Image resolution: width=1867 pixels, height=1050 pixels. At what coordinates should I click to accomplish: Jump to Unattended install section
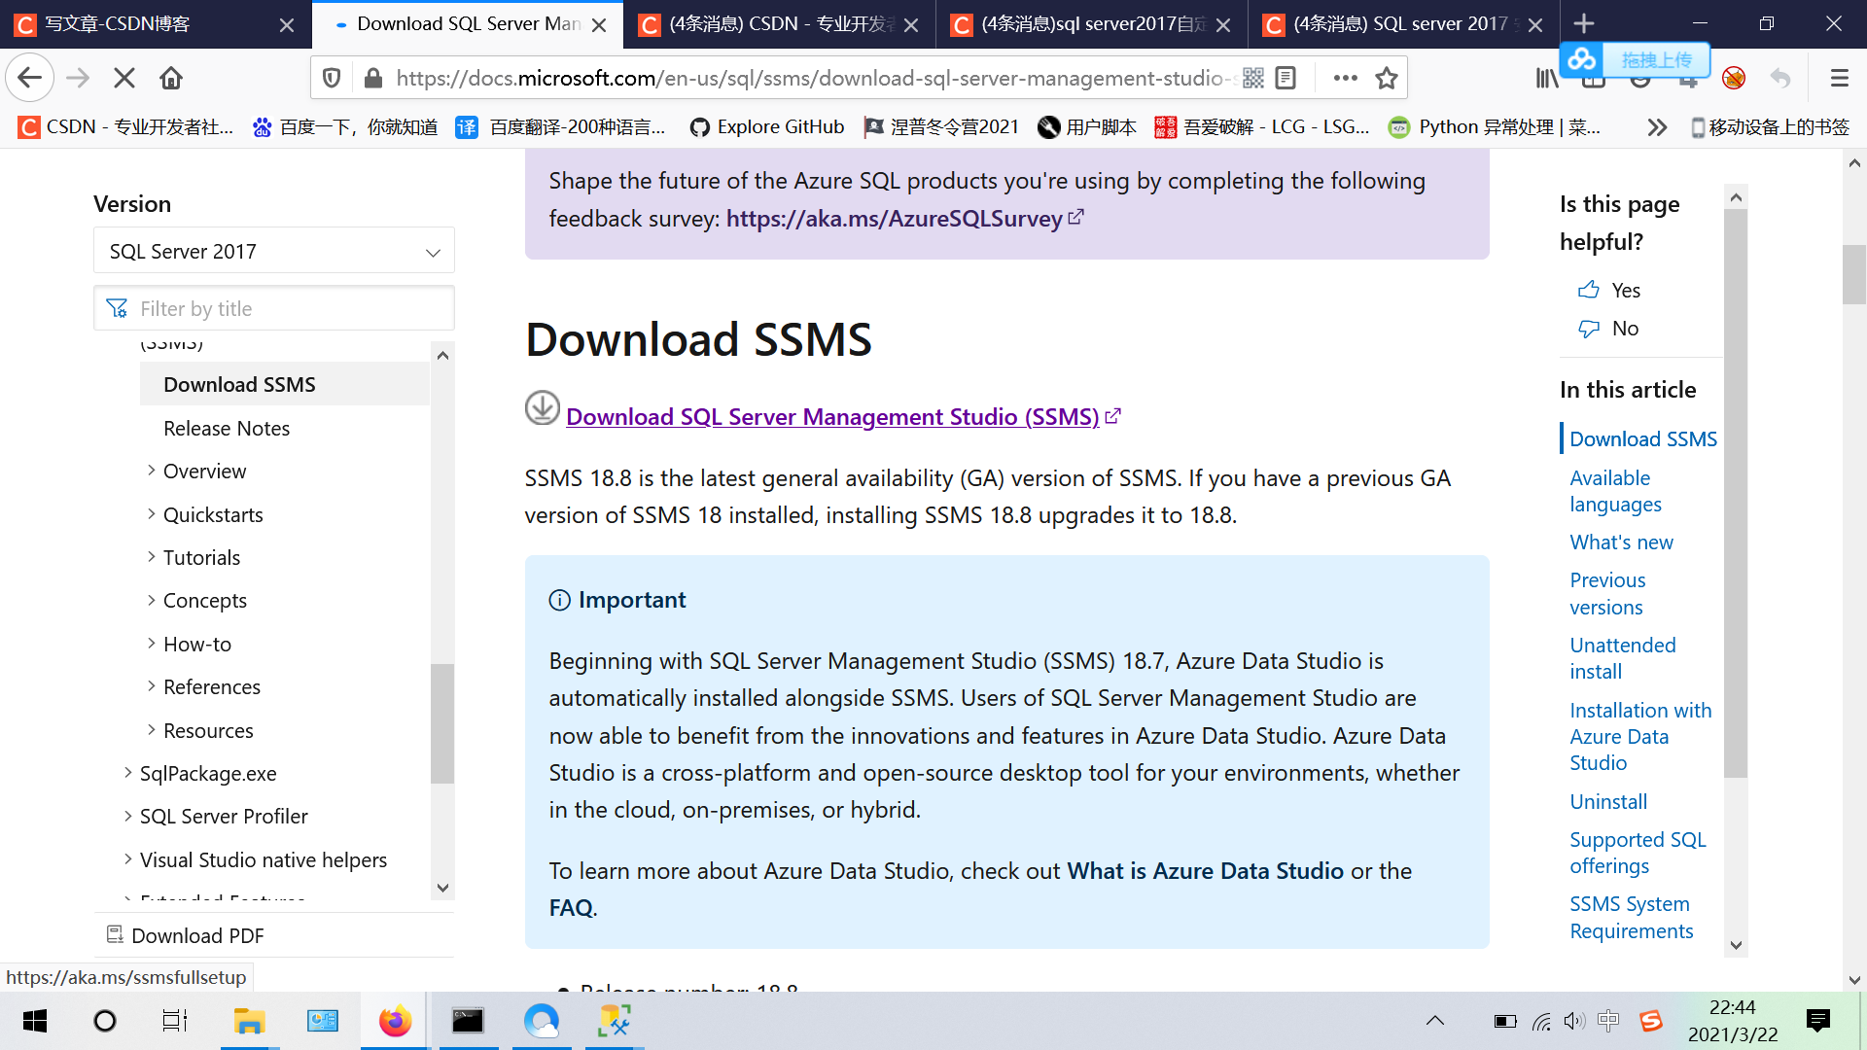[1623, 658]
